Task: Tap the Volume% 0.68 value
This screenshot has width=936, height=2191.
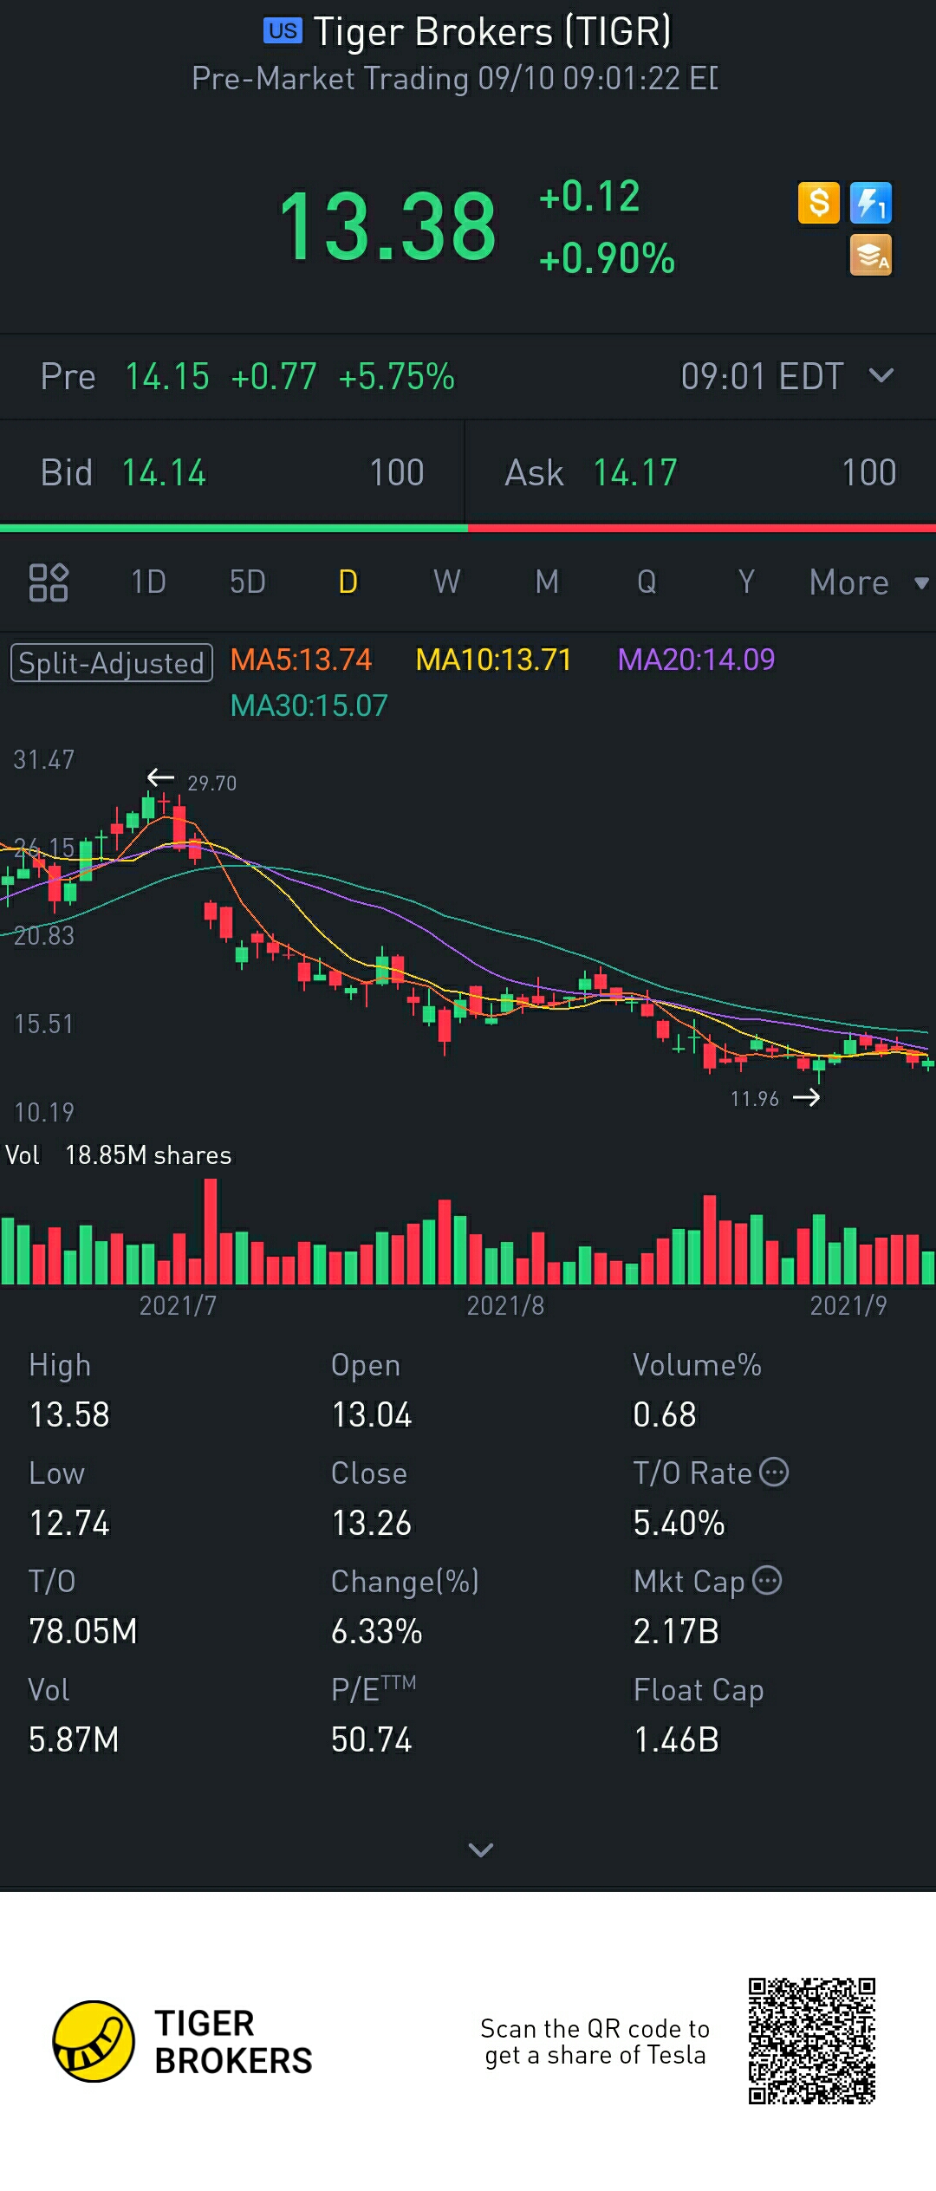Action: coord(665,1414)
